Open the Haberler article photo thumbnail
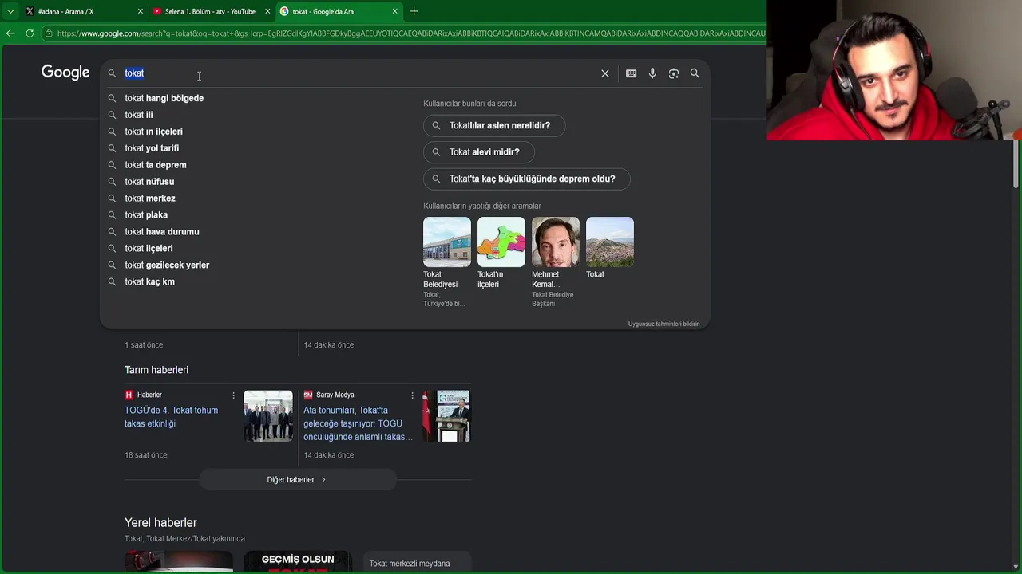The height and width of the screenshot is (574, 1022). click(268, 415)
